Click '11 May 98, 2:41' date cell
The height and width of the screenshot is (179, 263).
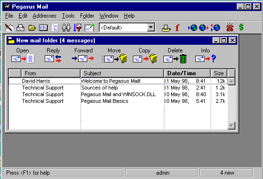(185, 88)
